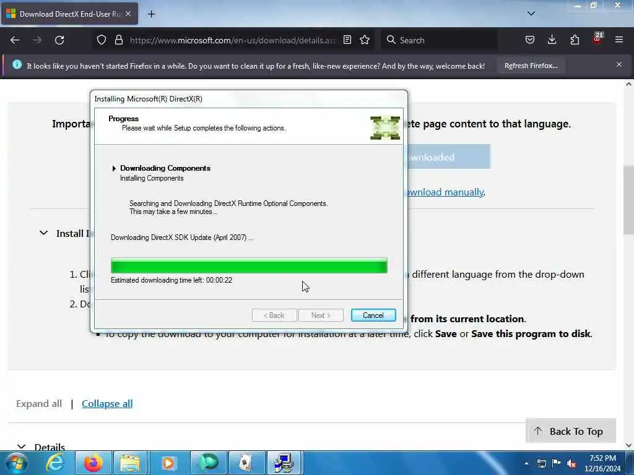Click the extension icon with badge 21
634x475 pixels.
[597, 39]
